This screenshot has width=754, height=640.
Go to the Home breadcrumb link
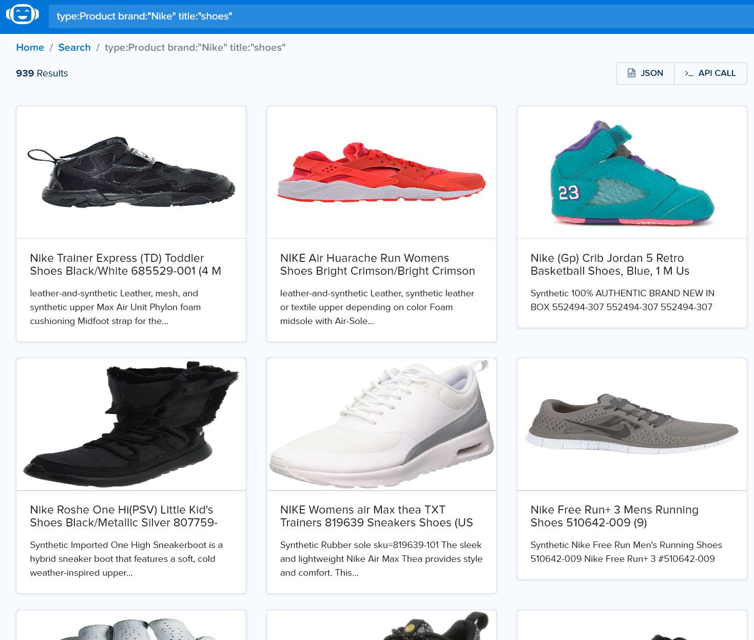click(30, 47)
